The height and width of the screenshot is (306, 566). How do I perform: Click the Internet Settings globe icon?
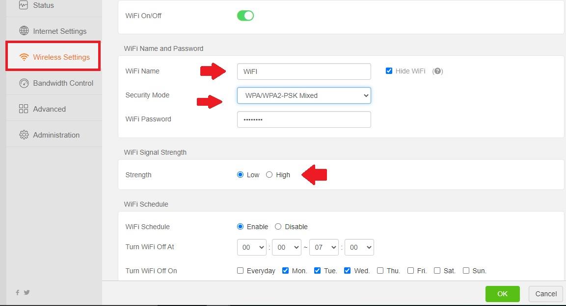coord(24,31)
